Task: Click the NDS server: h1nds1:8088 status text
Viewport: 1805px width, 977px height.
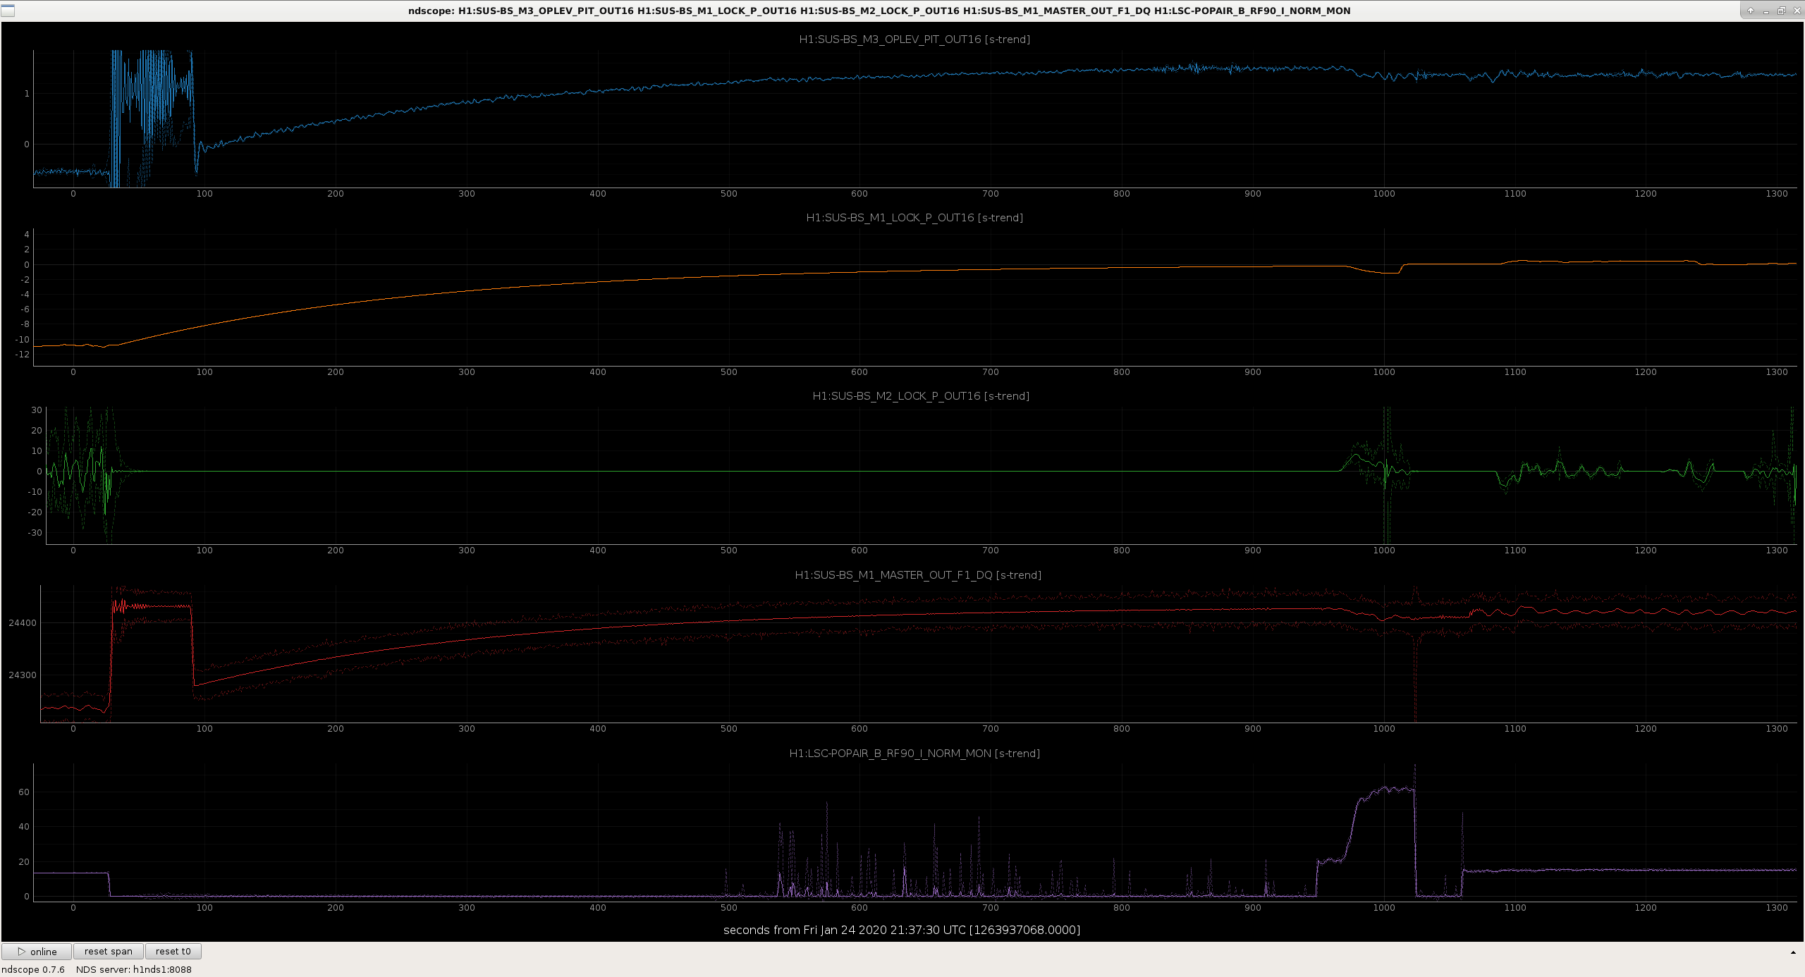Action: click(134, 969)
